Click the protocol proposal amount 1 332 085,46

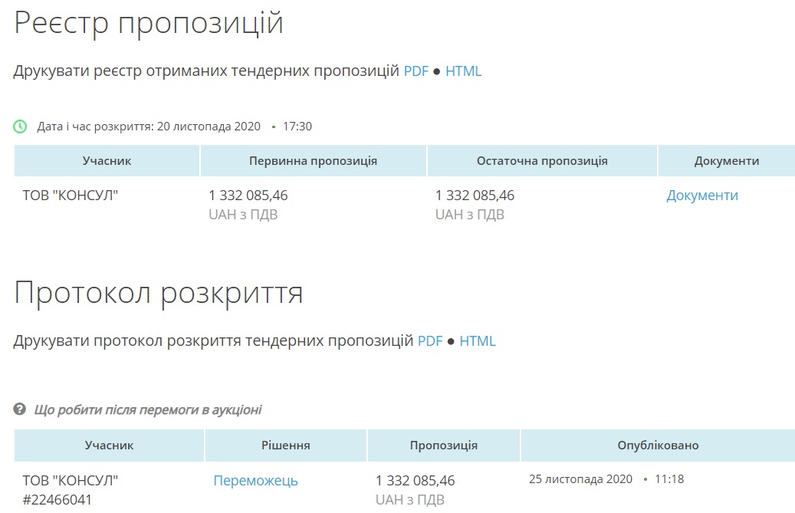point(416,481)
